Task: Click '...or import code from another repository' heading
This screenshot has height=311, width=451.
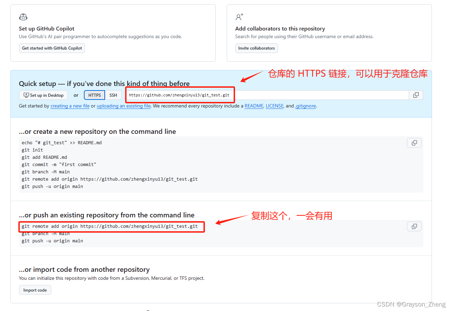Action: coord(84,269)
